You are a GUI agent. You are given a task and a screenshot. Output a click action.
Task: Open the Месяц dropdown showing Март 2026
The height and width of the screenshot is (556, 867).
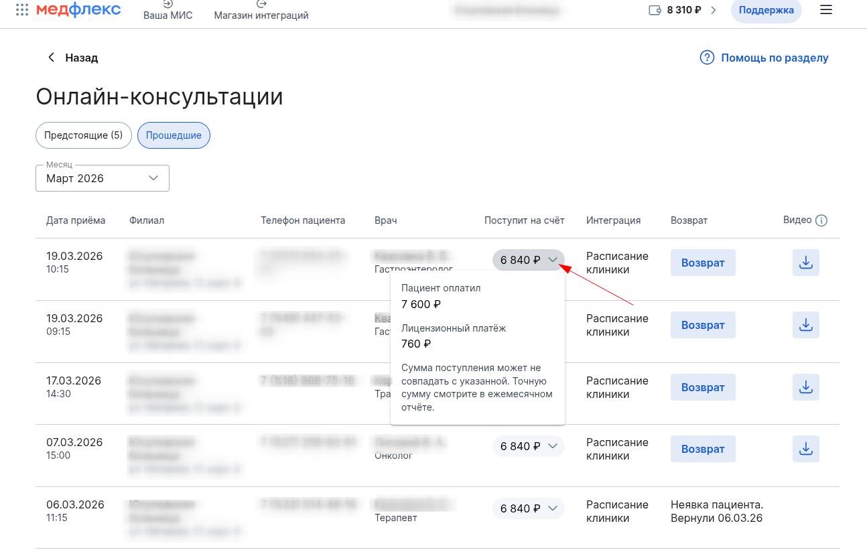[103, 178]
